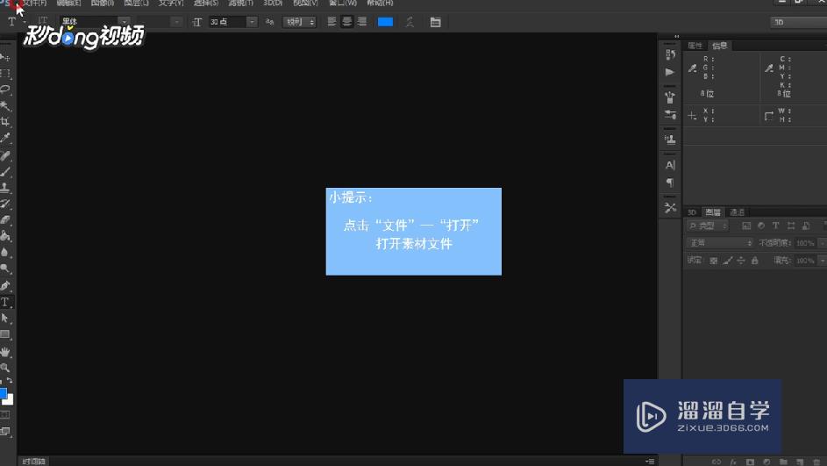Select the Path Selection tool
The image size is (827, 466).
(4, 319)
